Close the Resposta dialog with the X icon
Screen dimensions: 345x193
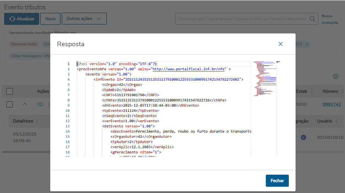(280, 44)
